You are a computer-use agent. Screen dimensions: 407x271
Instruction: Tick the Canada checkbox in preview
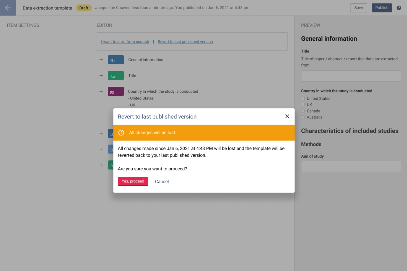(303, 111)
